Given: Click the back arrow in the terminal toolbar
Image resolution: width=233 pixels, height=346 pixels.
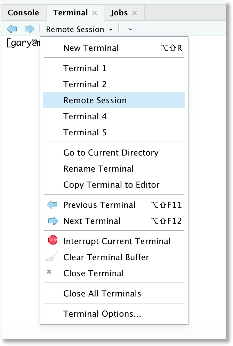Looking at the screenshot, I should pyautogui.click(x=12, y=29).
